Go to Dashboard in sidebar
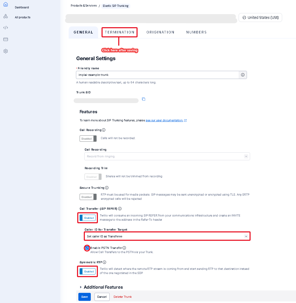The width and height of the screenshot is (296, 303). point(22,7)
